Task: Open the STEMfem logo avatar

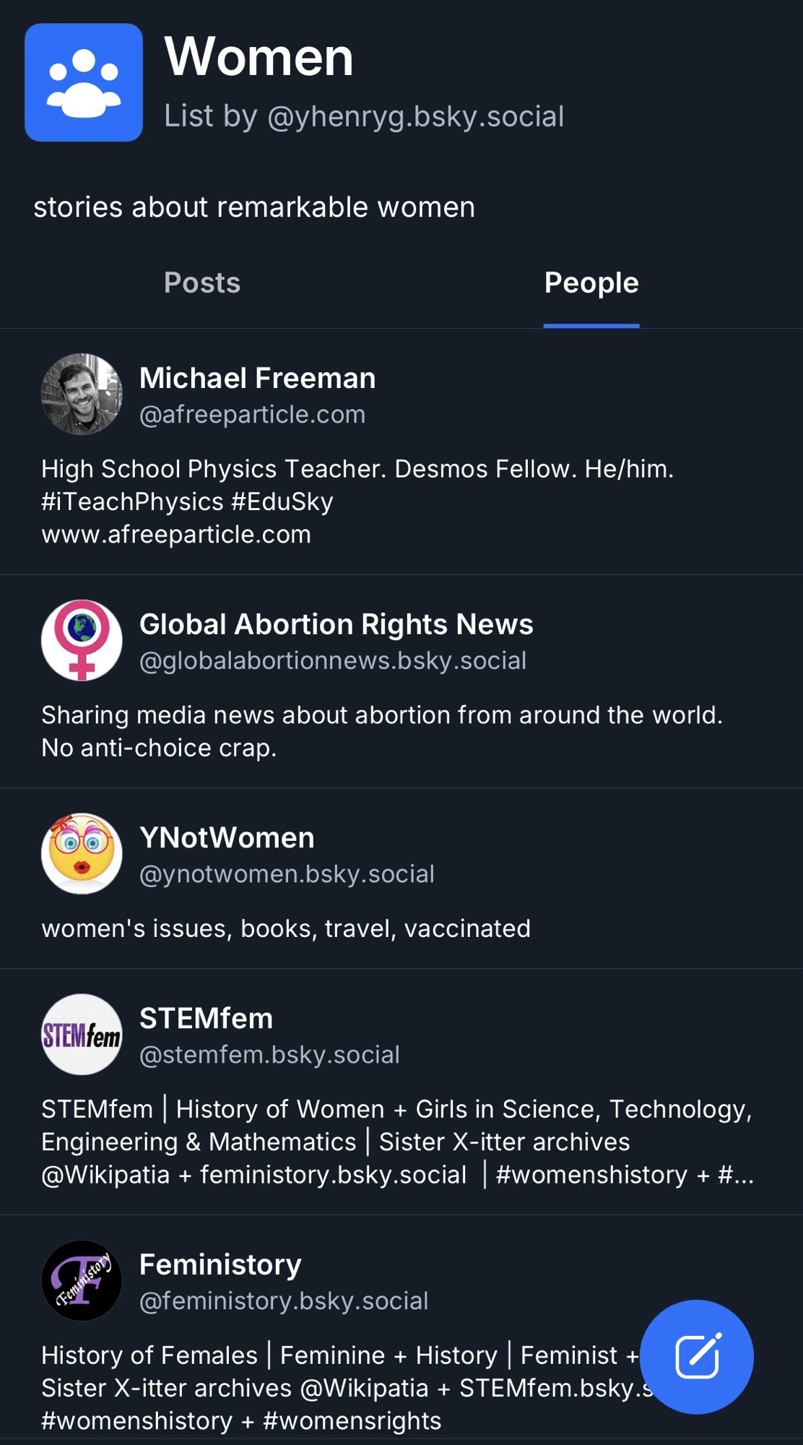Action: [x=82, y=1034]
